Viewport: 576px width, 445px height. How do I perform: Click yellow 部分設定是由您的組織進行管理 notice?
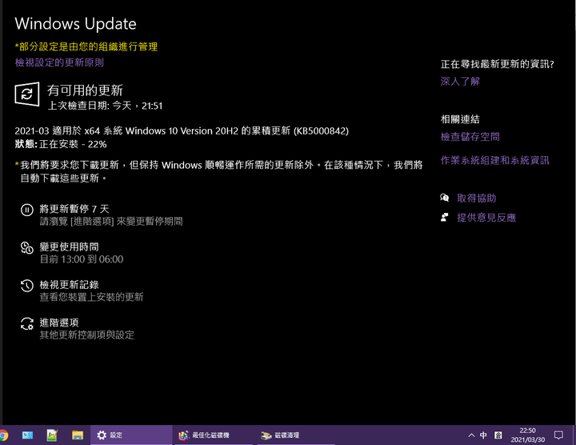86,46
